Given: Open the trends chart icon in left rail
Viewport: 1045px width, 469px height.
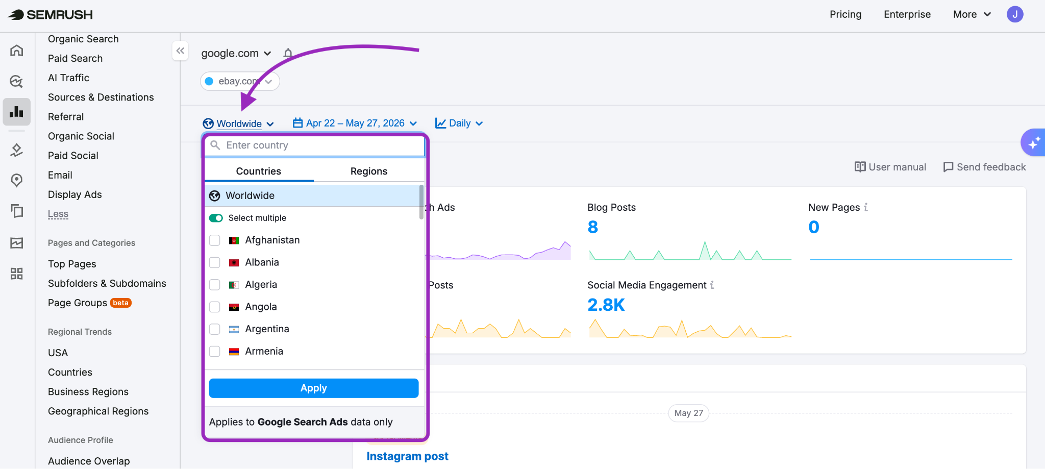Looking at the screenshot, I should click(17, 243).
